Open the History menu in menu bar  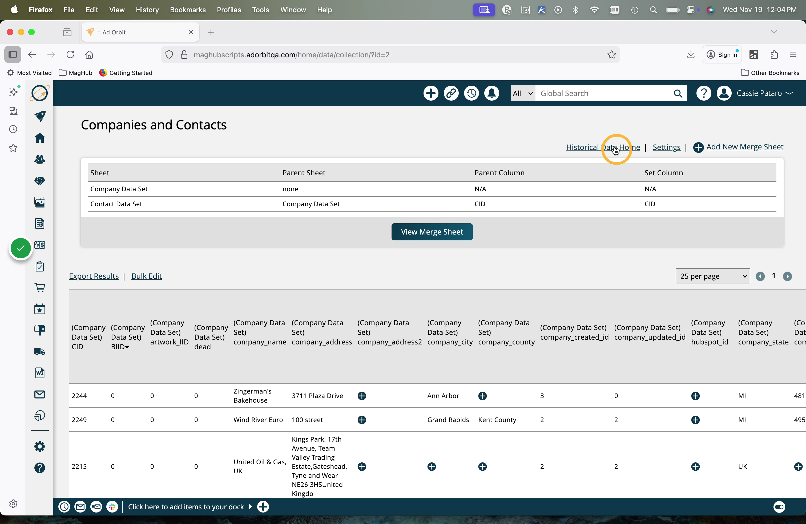pos(147,10)
